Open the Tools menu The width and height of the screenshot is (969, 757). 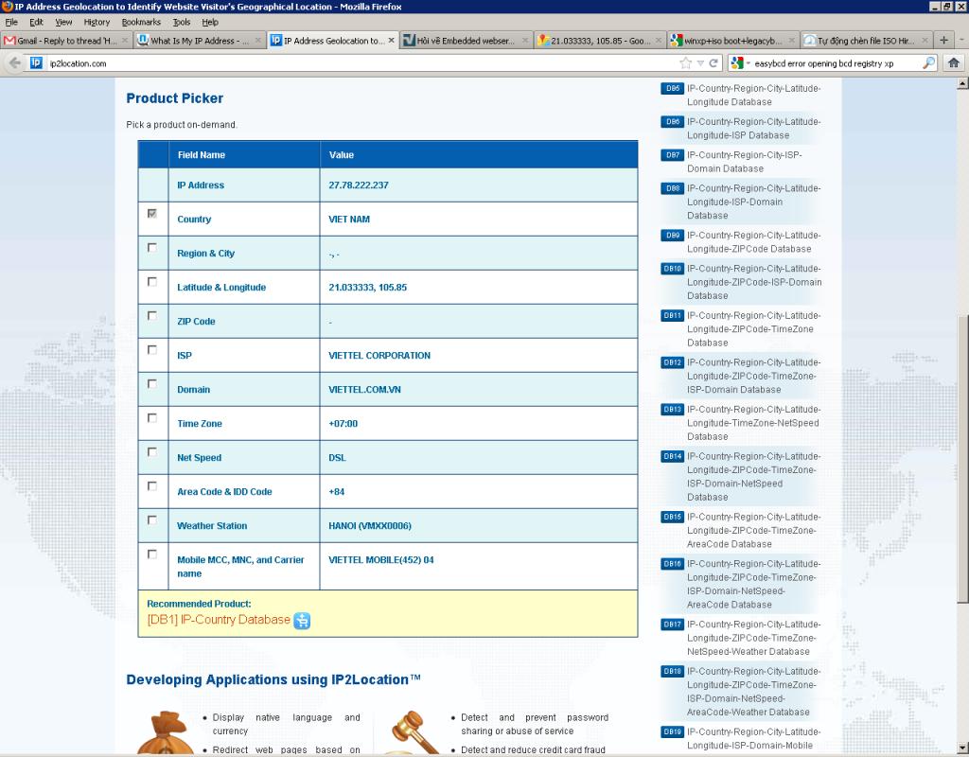pos(181,23)
